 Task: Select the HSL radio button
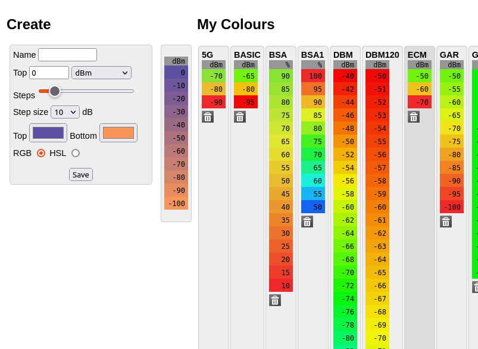click(x=76, y=153)
